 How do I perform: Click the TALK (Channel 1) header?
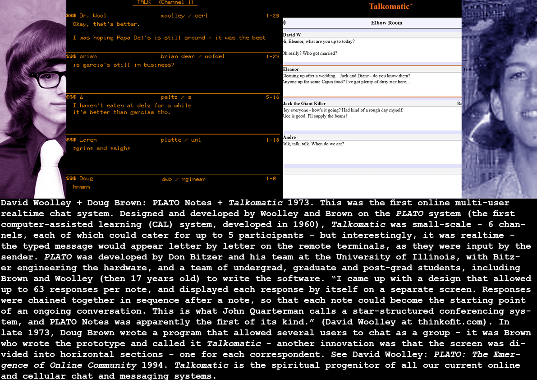pos(165,3)
